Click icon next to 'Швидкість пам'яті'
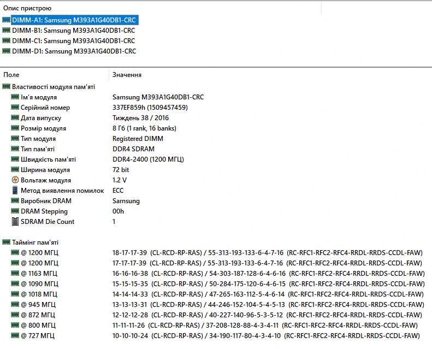 pyautogui.click(x=15, y=159)
